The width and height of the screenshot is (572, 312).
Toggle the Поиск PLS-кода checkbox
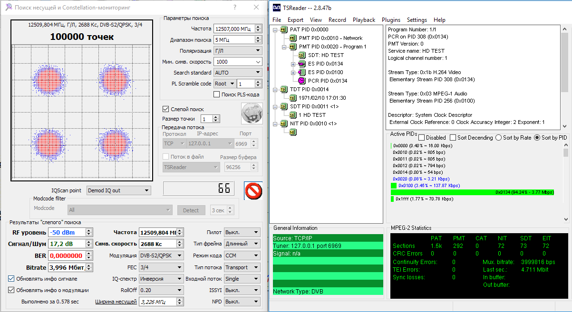[217, 95]
